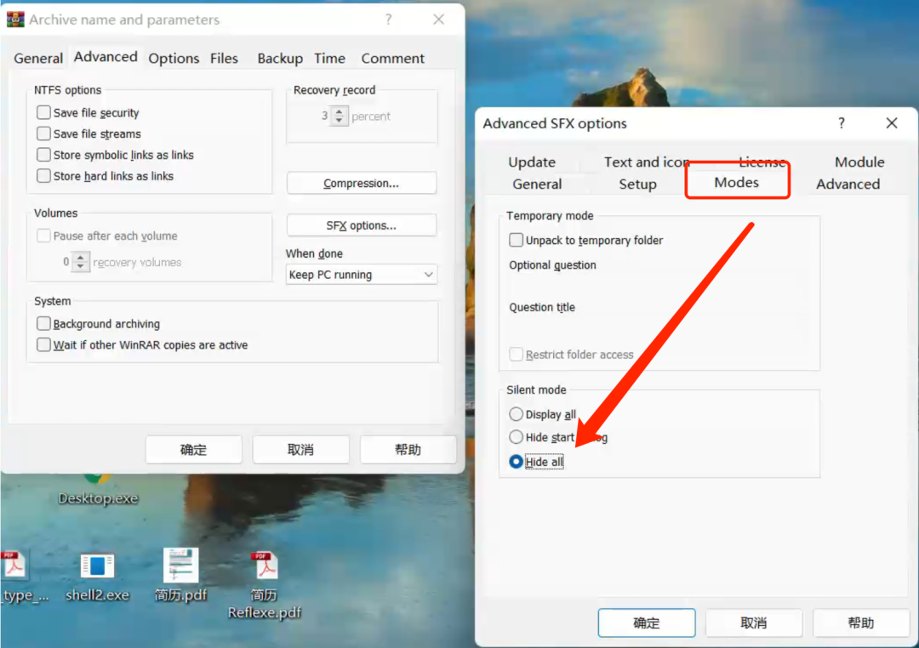The width and height of the screenshot is (919, 648).
Task: Enable Background archiving checkbox
Action: pyautogui.click(x=43, y=323)
